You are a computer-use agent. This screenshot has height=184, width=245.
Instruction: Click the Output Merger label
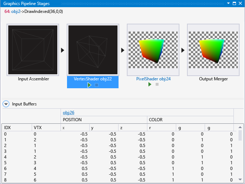[213, 79]
